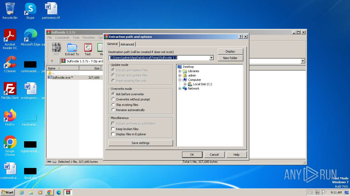Image resolution: width=350 pixels, height=196 pixels.
Task: Click into the Destination path field
Action: click(159, 58)
